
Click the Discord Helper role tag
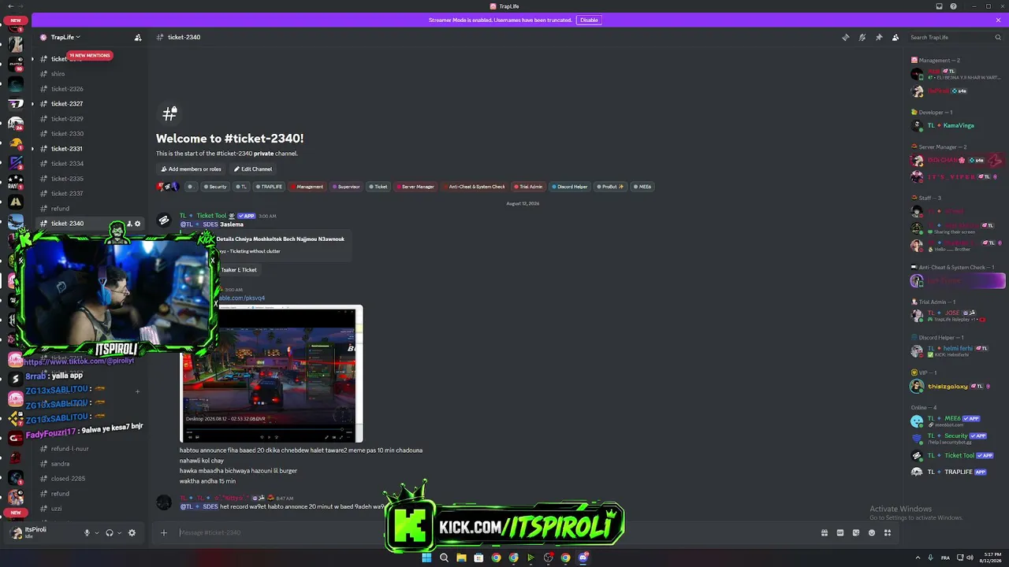(x=570, y=187)
